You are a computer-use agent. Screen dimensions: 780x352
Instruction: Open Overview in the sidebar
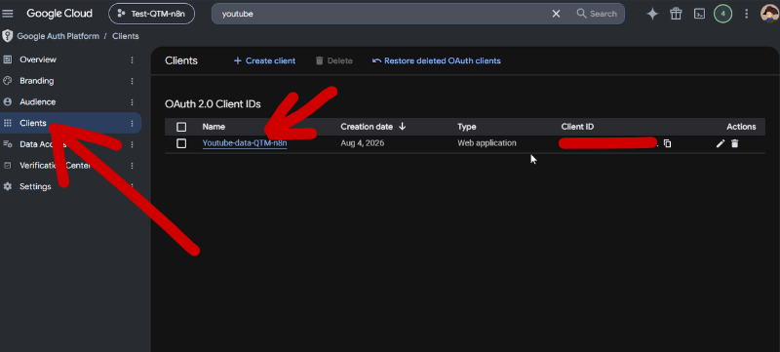coord(70,59)
